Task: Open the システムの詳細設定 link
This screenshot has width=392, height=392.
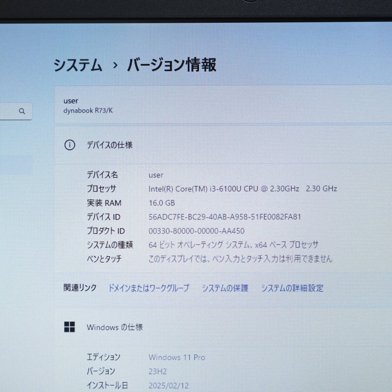Action: tap(292, 288)
